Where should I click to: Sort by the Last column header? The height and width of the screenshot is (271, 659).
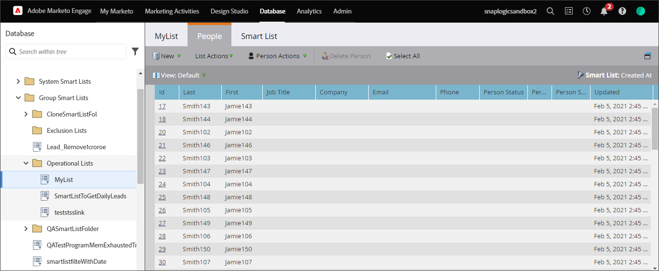click(x=200, y=92)
